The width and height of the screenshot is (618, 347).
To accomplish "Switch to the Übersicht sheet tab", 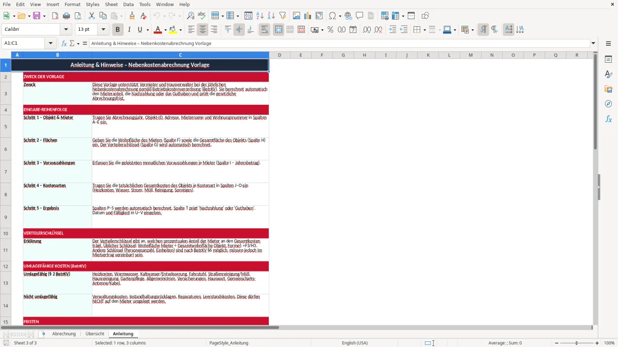I will (x=95, y=334).
